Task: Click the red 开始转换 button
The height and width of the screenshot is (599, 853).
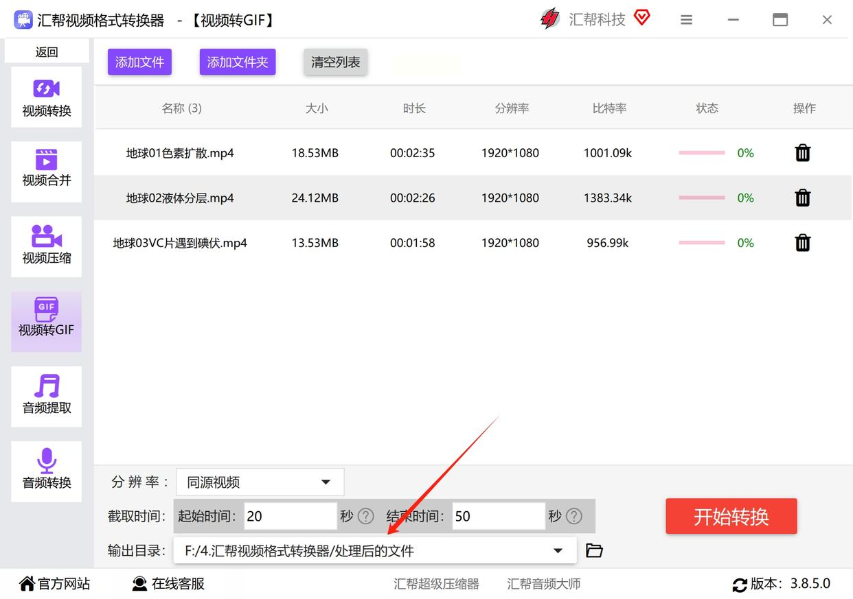Action: pos(731,516)
